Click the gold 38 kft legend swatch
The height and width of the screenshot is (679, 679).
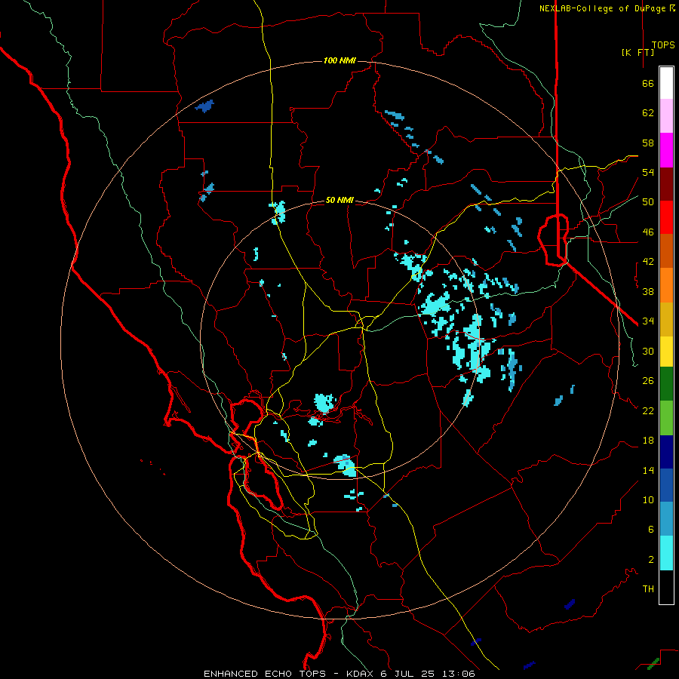point(666,319)
